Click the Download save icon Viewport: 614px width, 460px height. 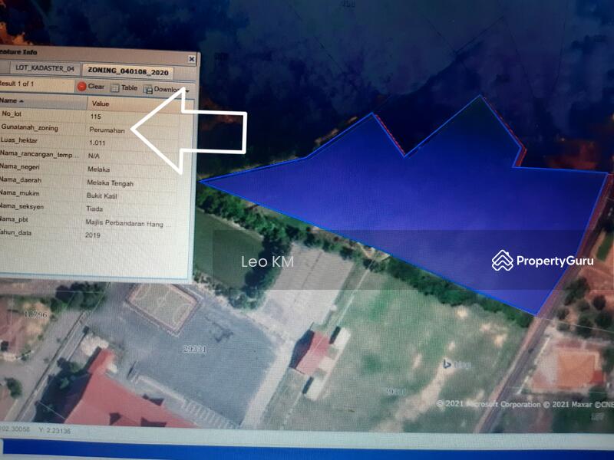(x=148, y=89)
